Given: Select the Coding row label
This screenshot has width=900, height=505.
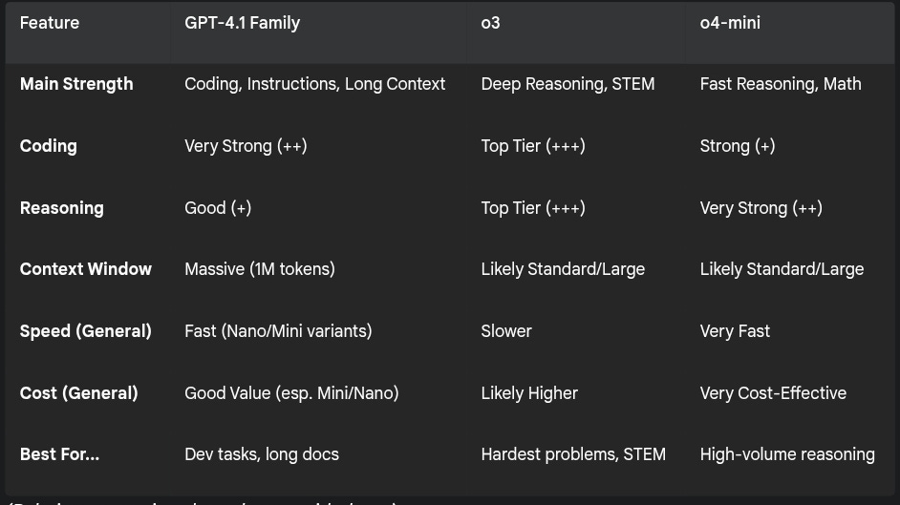Looking at the screenshot, I should pyautogui.click(x=48, y=146).
